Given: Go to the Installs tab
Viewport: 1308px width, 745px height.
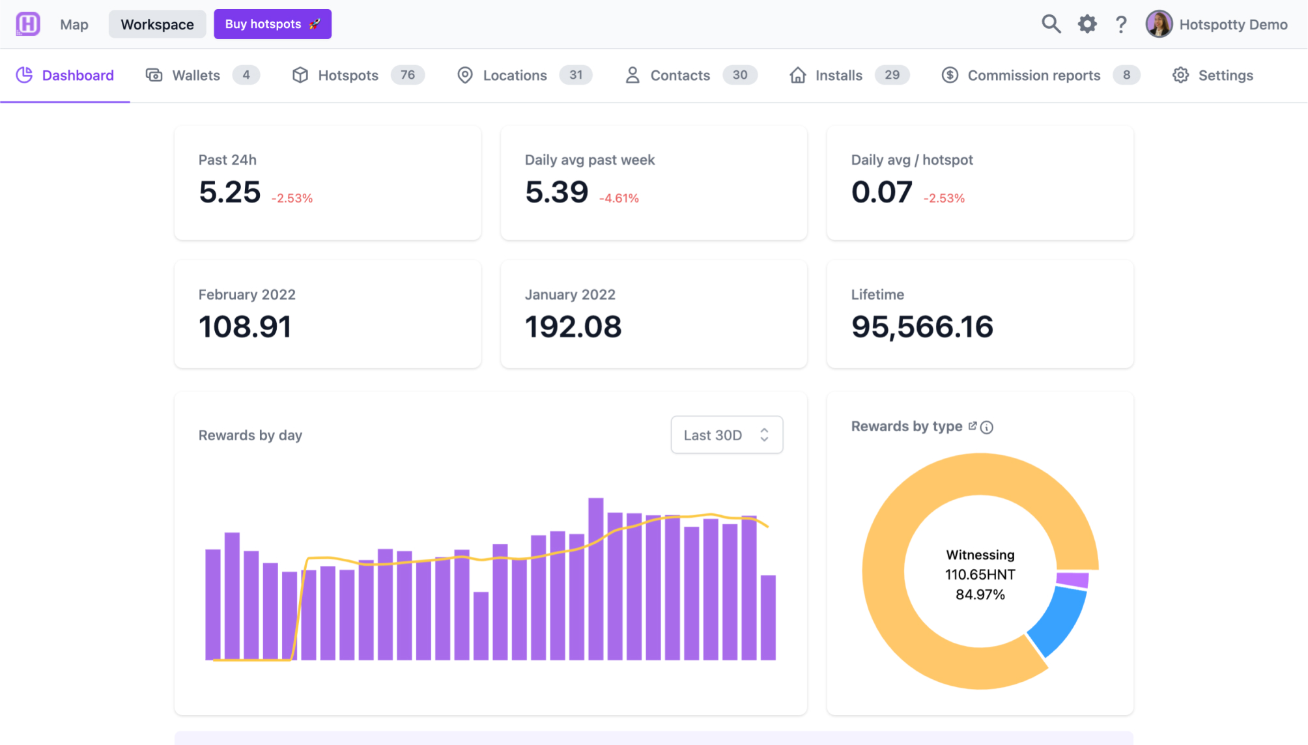Looking at the screenshot, I should click(x=838, y=76).
